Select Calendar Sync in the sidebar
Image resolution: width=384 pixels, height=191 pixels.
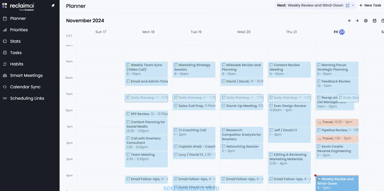coord(25,87)
